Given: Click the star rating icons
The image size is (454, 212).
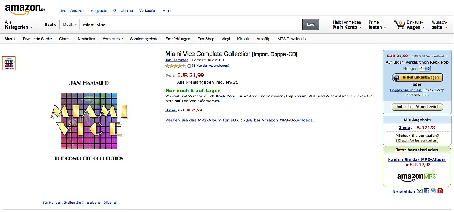Looking at the screenshot, I should tap(175, 66).
